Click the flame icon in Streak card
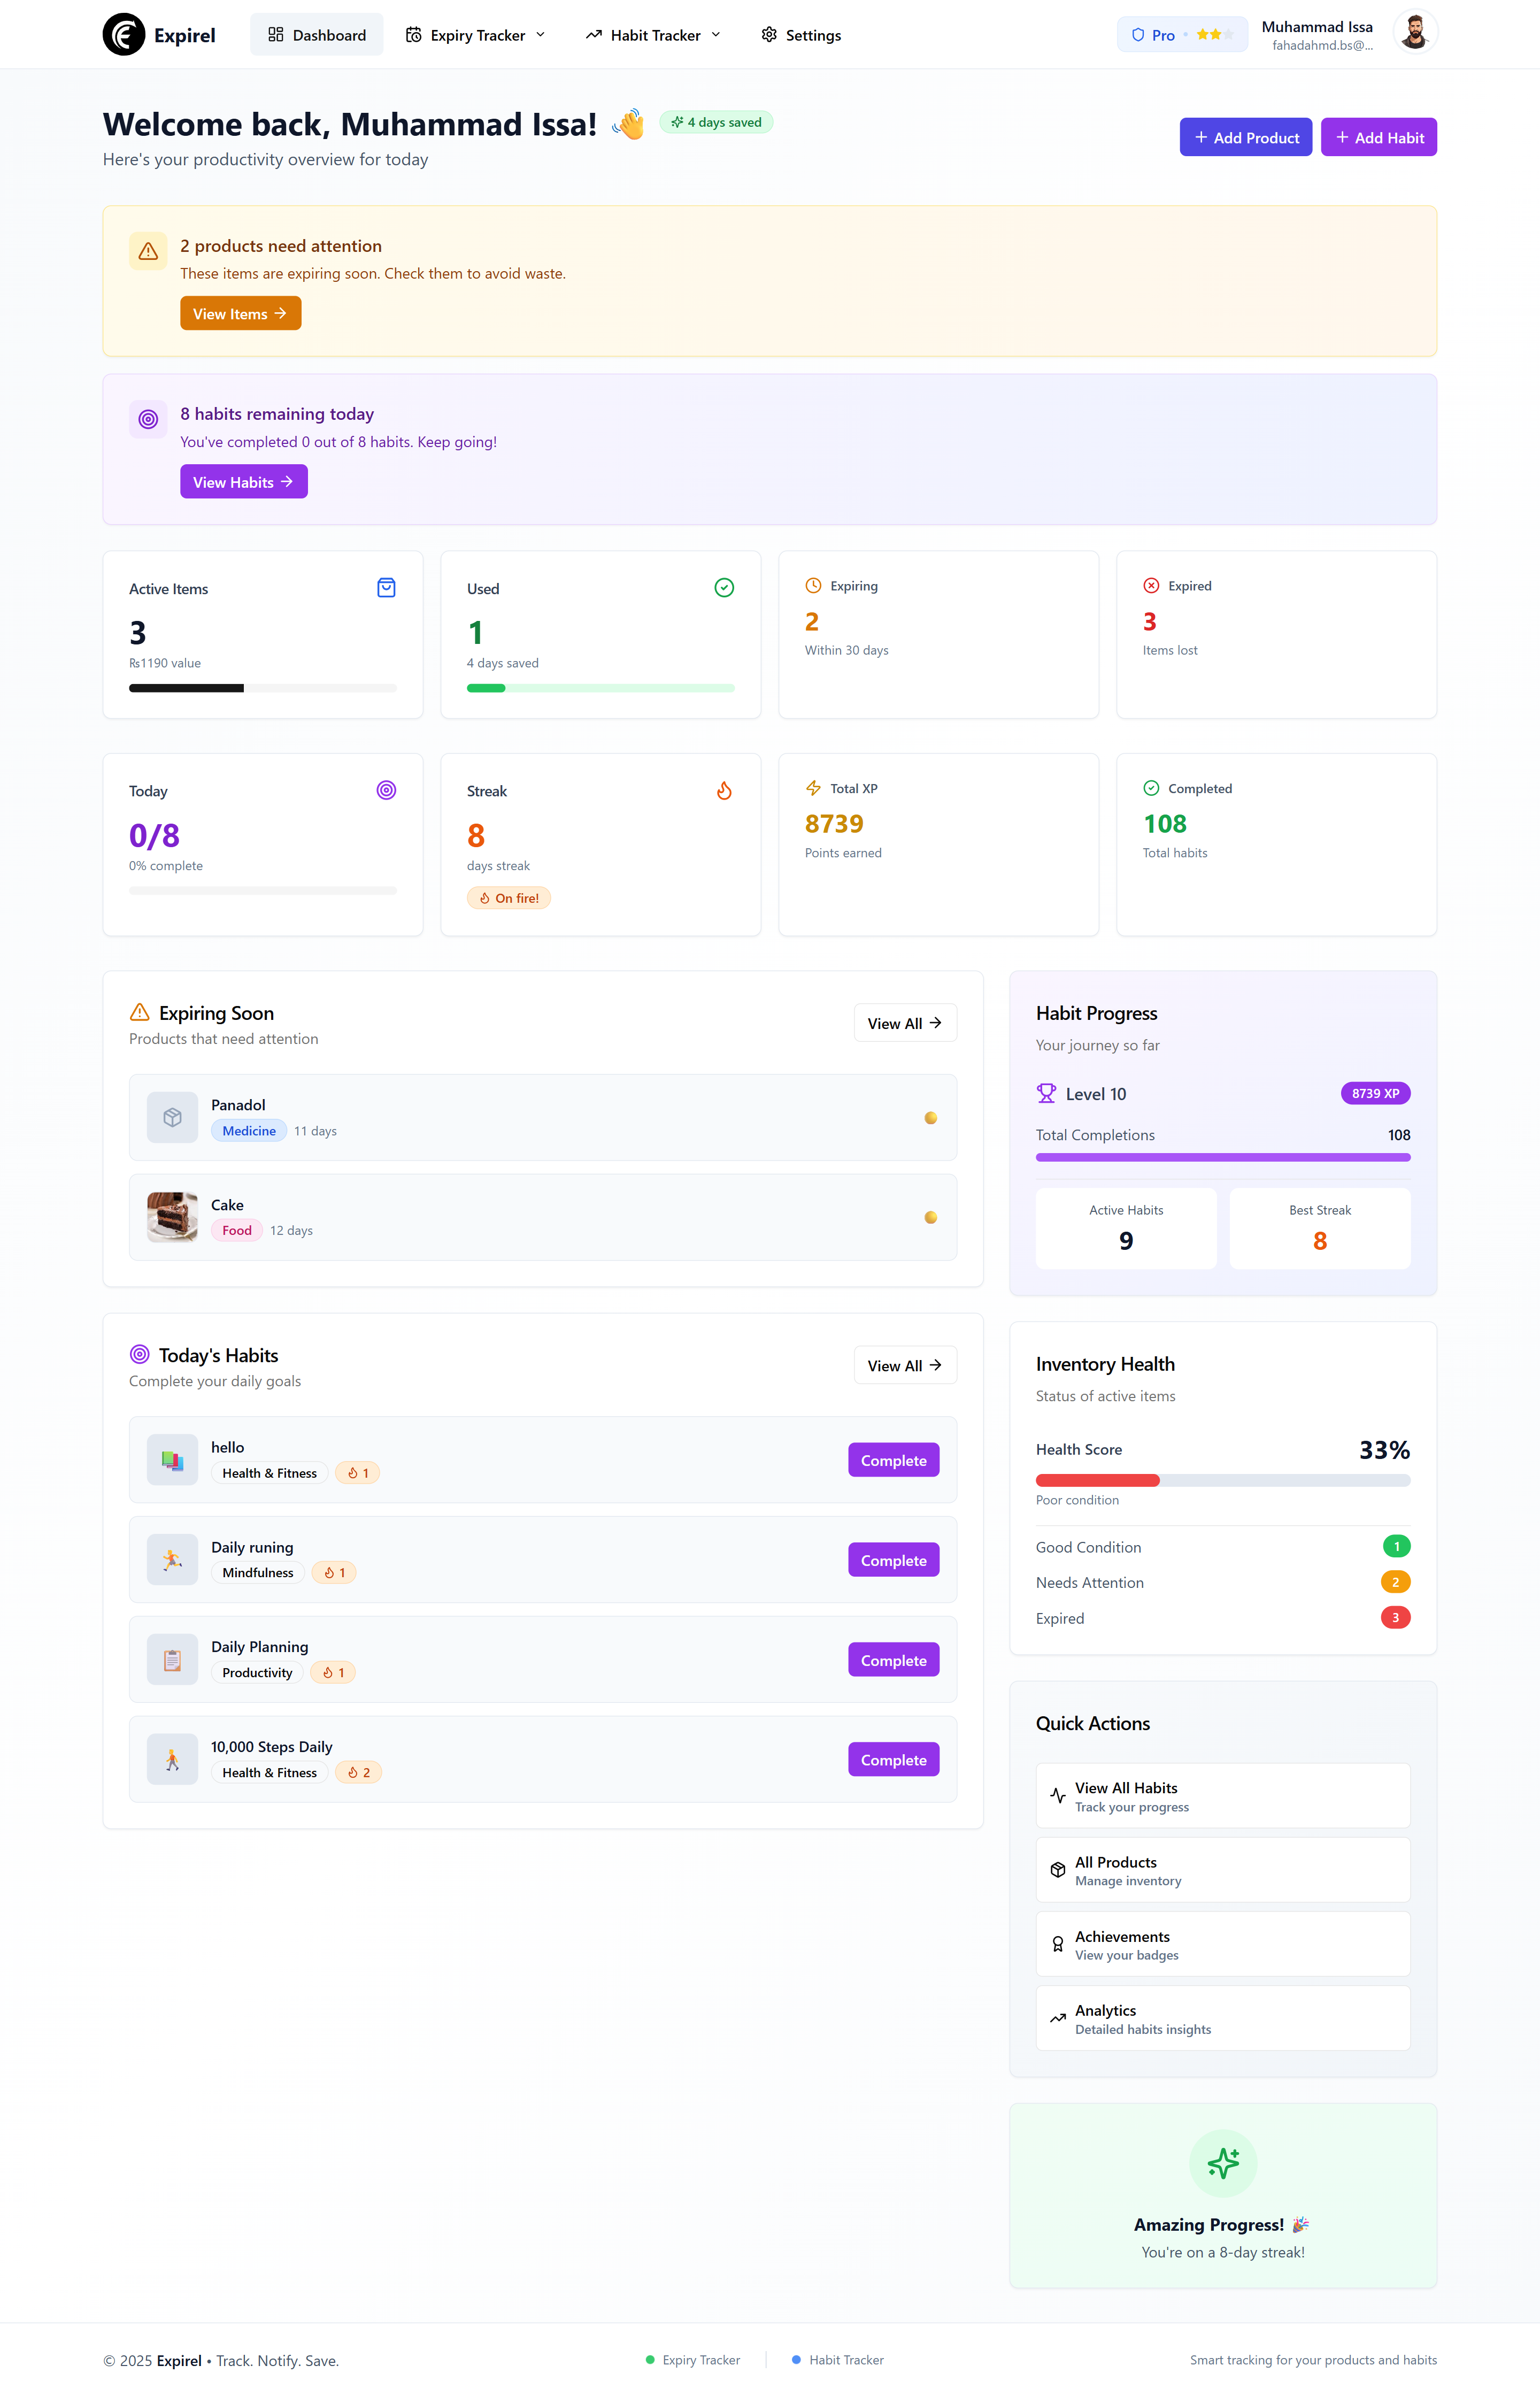 pyautogui.click(x=724, y=791)
